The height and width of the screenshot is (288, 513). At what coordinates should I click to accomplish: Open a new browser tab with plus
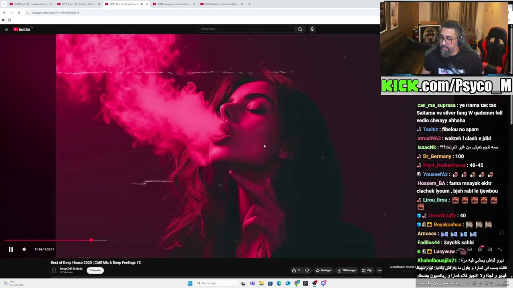[249, 4]
